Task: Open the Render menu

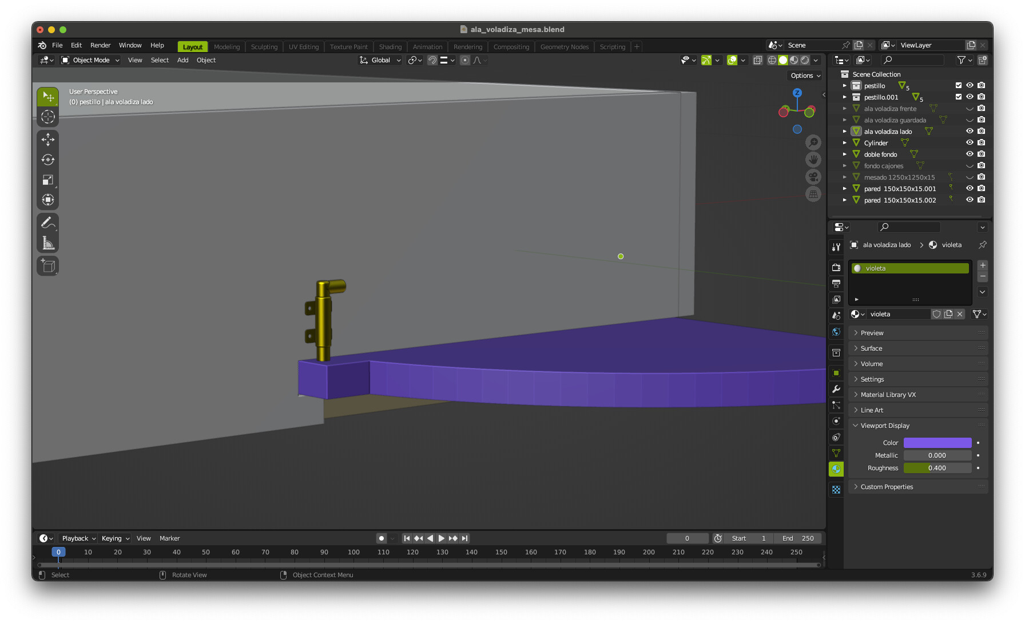Action: click(x=100, y=45)
